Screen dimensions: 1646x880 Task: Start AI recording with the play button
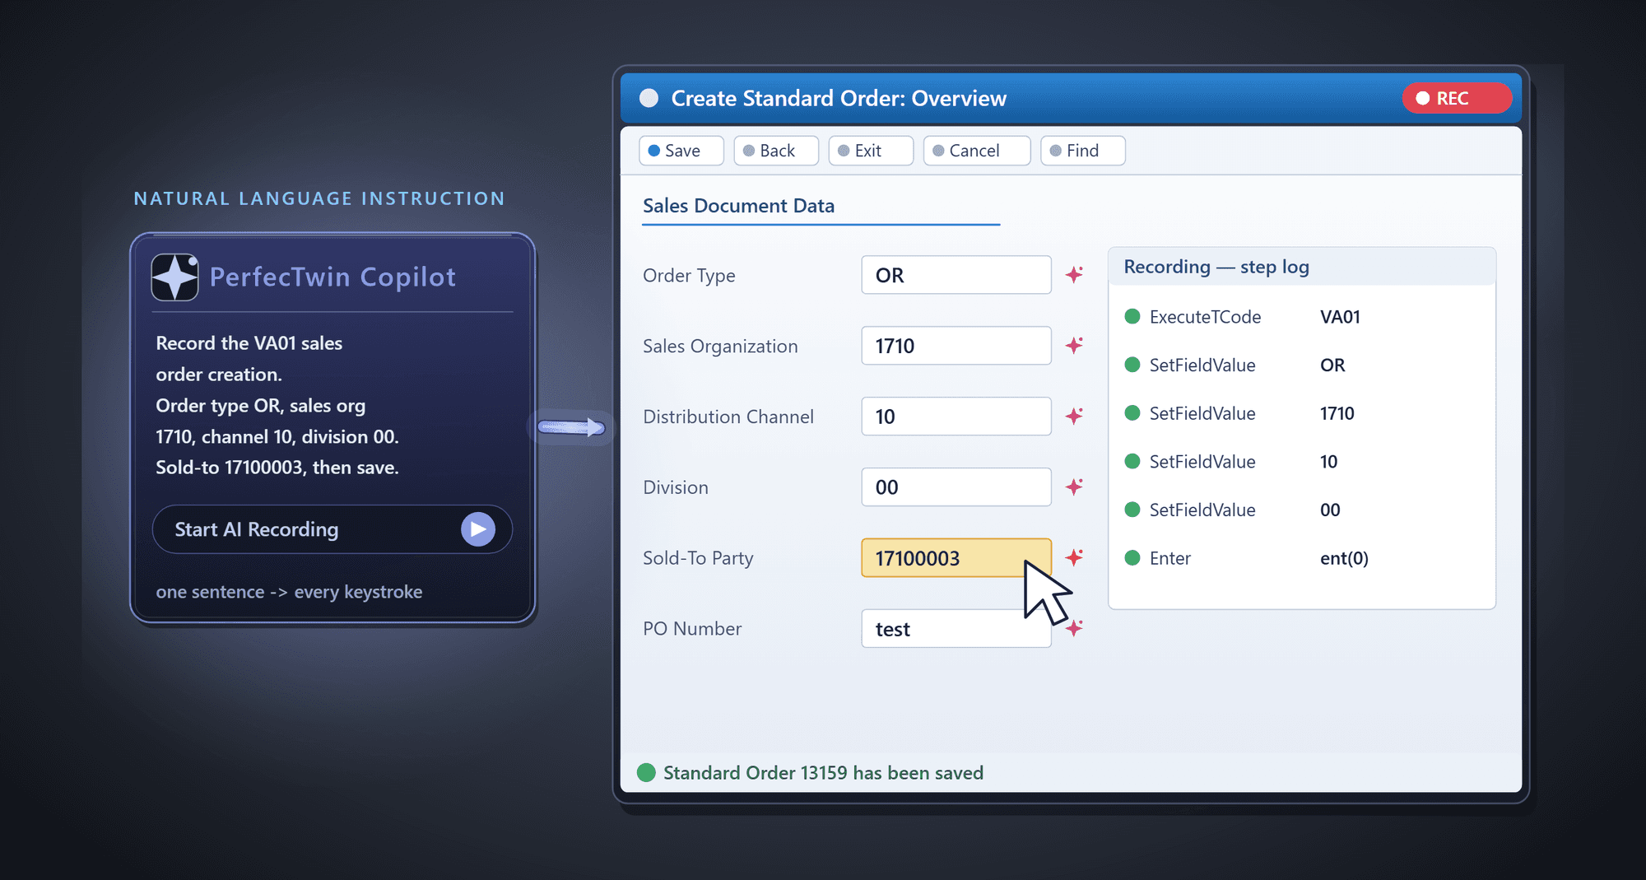coord(478,529)
